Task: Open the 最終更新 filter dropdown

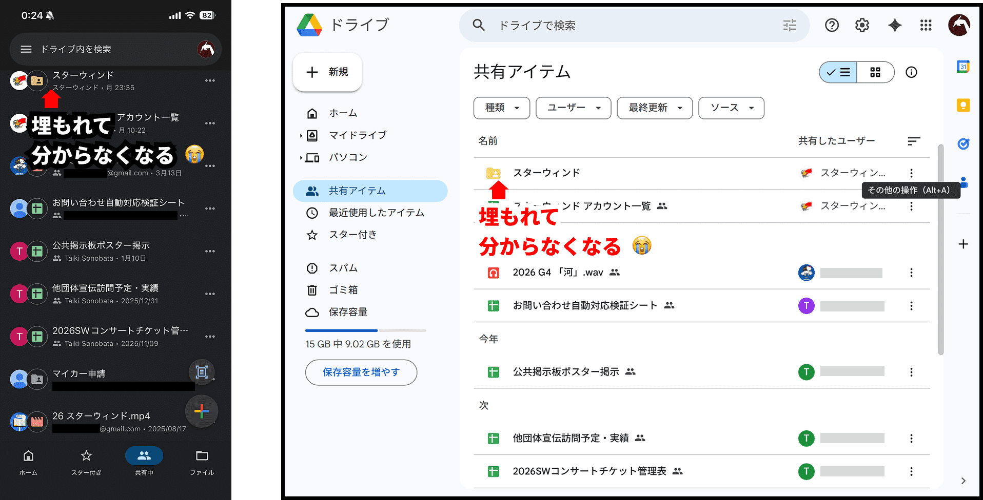Action: click(654, 108)
